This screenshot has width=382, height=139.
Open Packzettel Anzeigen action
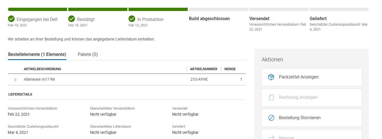tap(312, 77)
